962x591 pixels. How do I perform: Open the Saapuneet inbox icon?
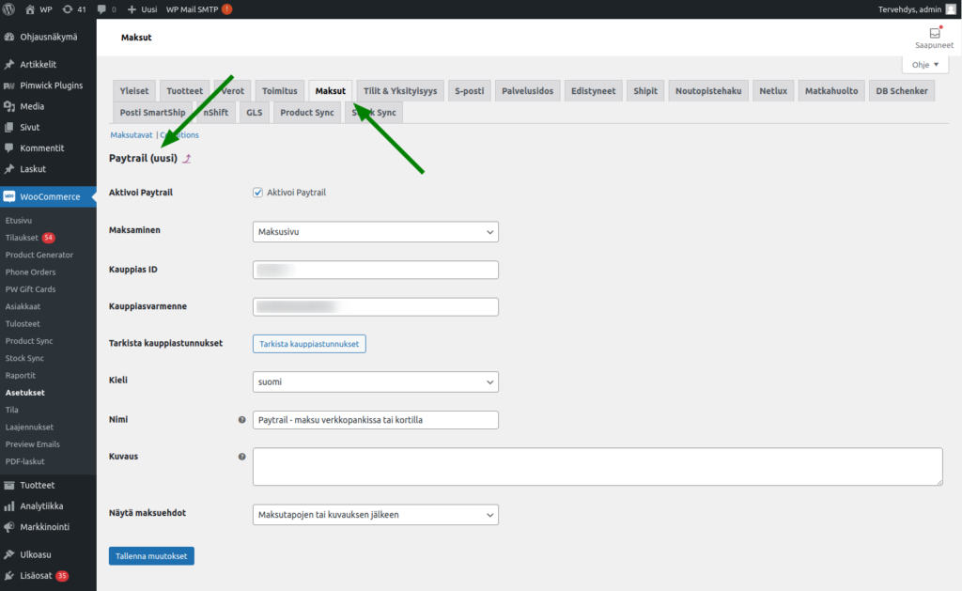[x=935, y=33]
